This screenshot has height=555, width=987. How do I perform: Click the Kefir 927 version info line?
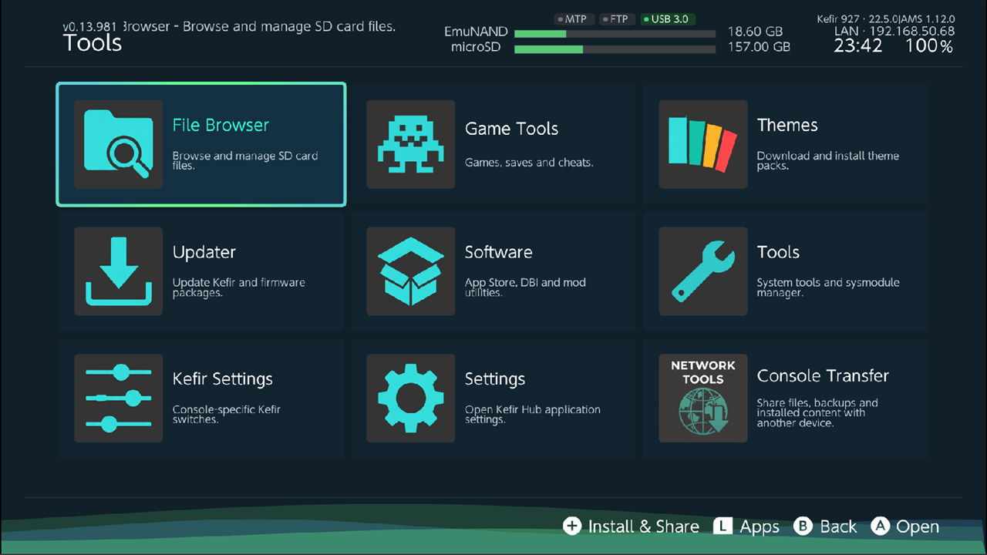pyautogui.click(x=886, y=18)
